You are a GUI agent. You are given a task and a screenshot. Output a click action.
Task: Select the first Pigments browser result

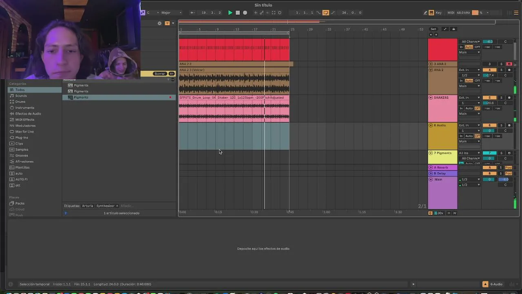[x=119, y=85]
